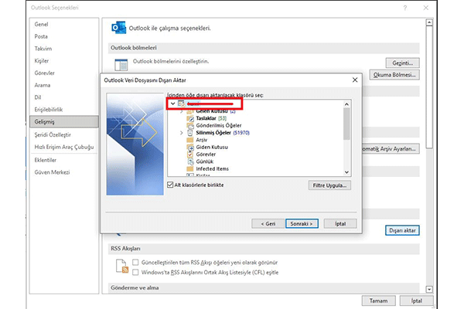The image size is (464, 309).
Task: Click folder list scroll up arrow
Action: point(346,104)
